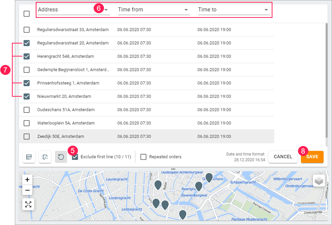
Task: Open the map layers selector
Action: [319, 181]
